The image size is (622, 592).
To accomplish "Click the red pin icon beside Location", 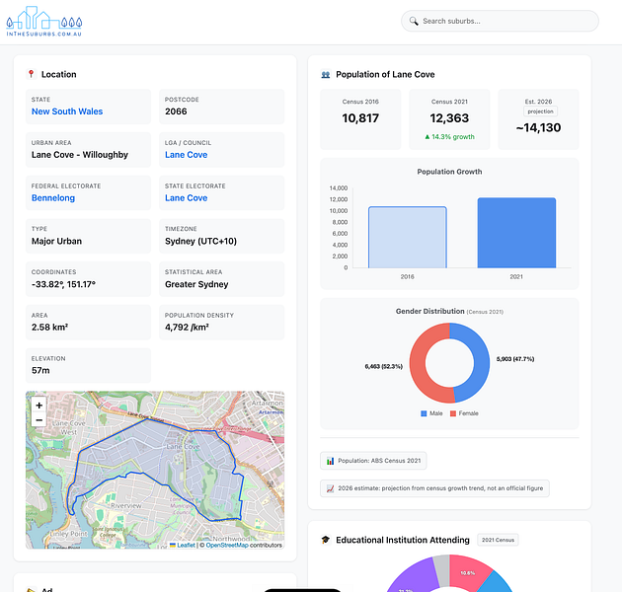I will 31,74.
